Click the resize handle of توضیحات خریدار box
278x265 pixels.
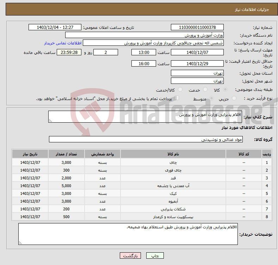click(x=20, y=243)
